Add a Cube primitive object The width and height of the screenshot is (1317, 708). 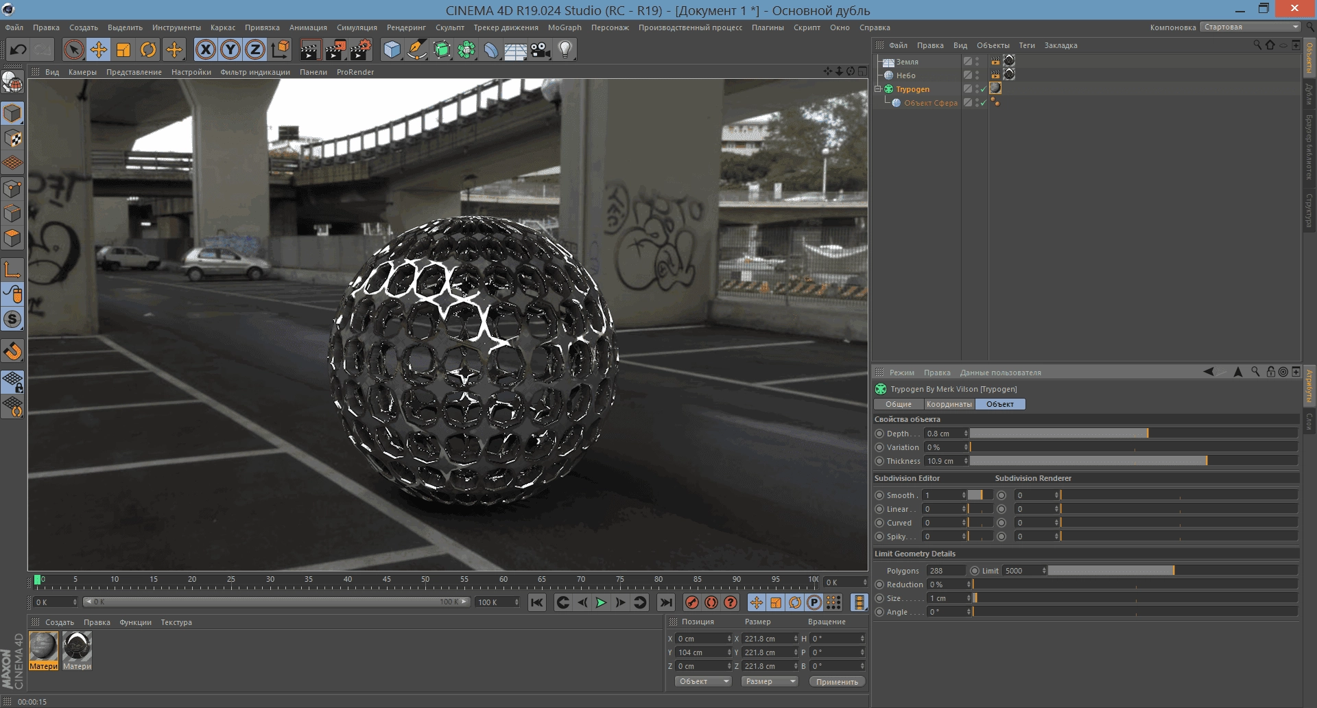[x=392, y=49]
